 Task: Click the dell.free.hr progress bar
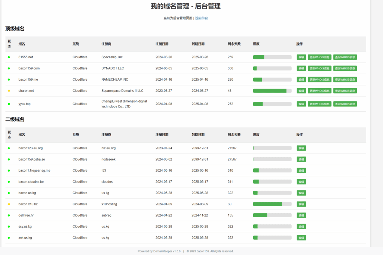click(272, 215)
